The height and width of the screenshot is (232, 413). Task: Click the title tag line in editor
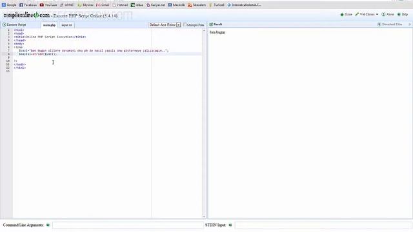tap(50, 37)
